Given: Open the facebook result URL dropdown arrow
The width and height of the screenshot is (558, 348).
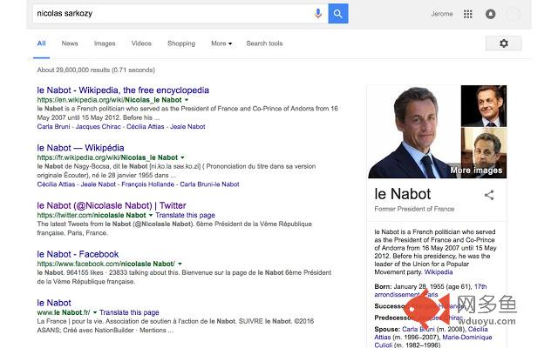Looking at the screenshot, I should point(180,264).
